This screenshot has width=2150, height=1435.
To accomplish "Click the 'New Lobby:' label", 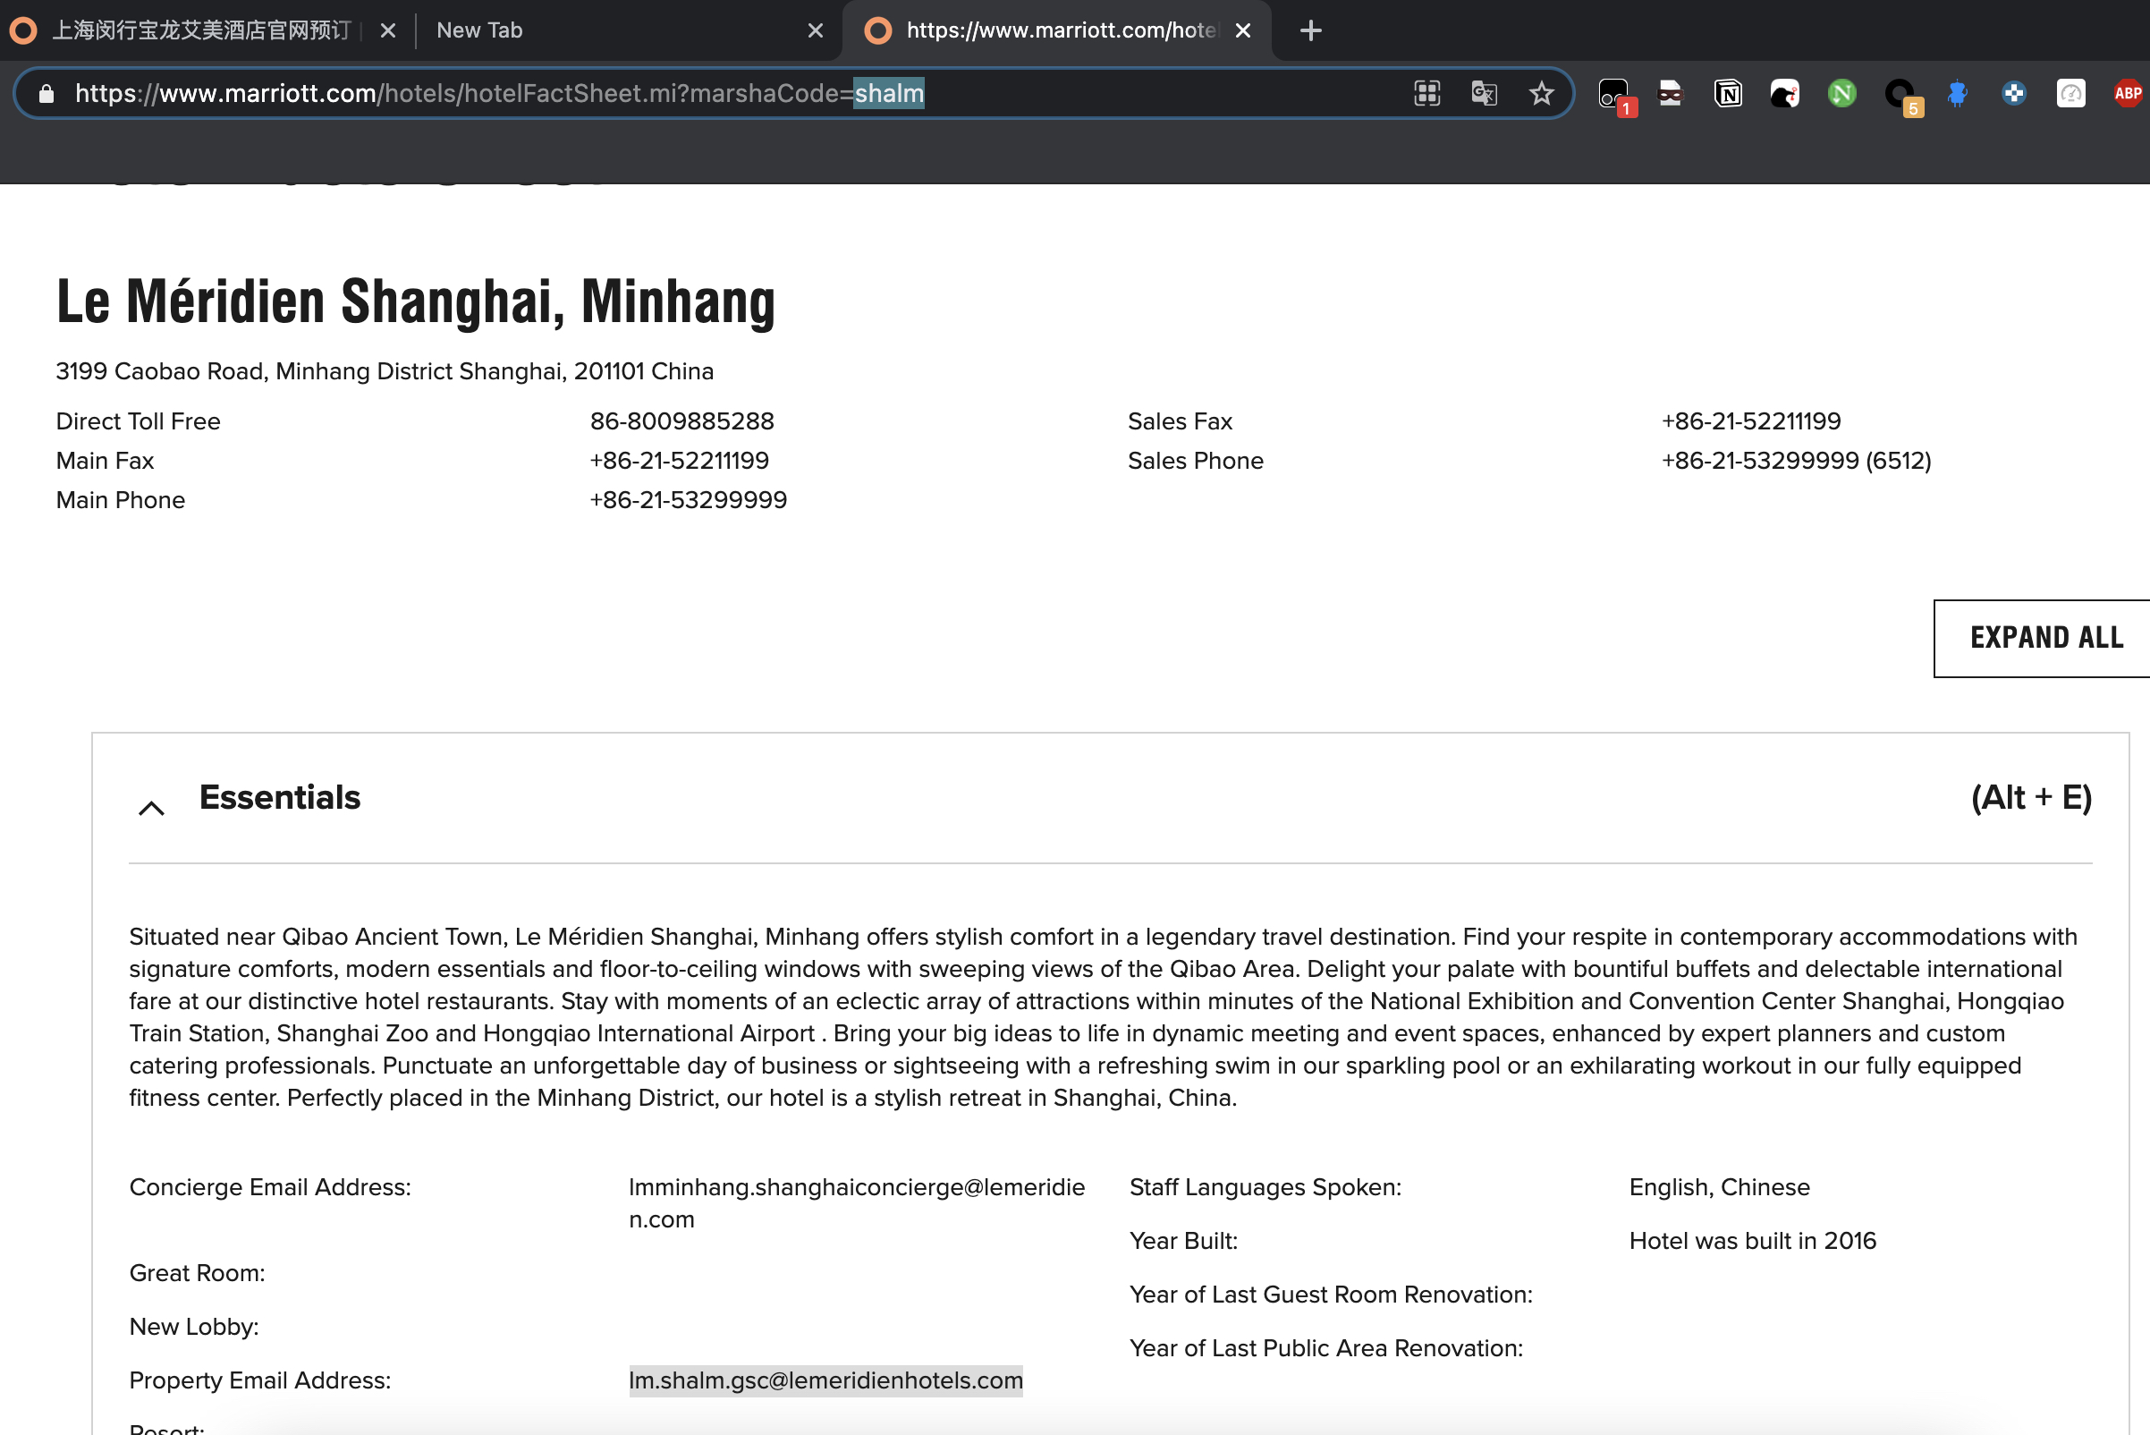I will pyautogui.click(x=194, y=1327).
